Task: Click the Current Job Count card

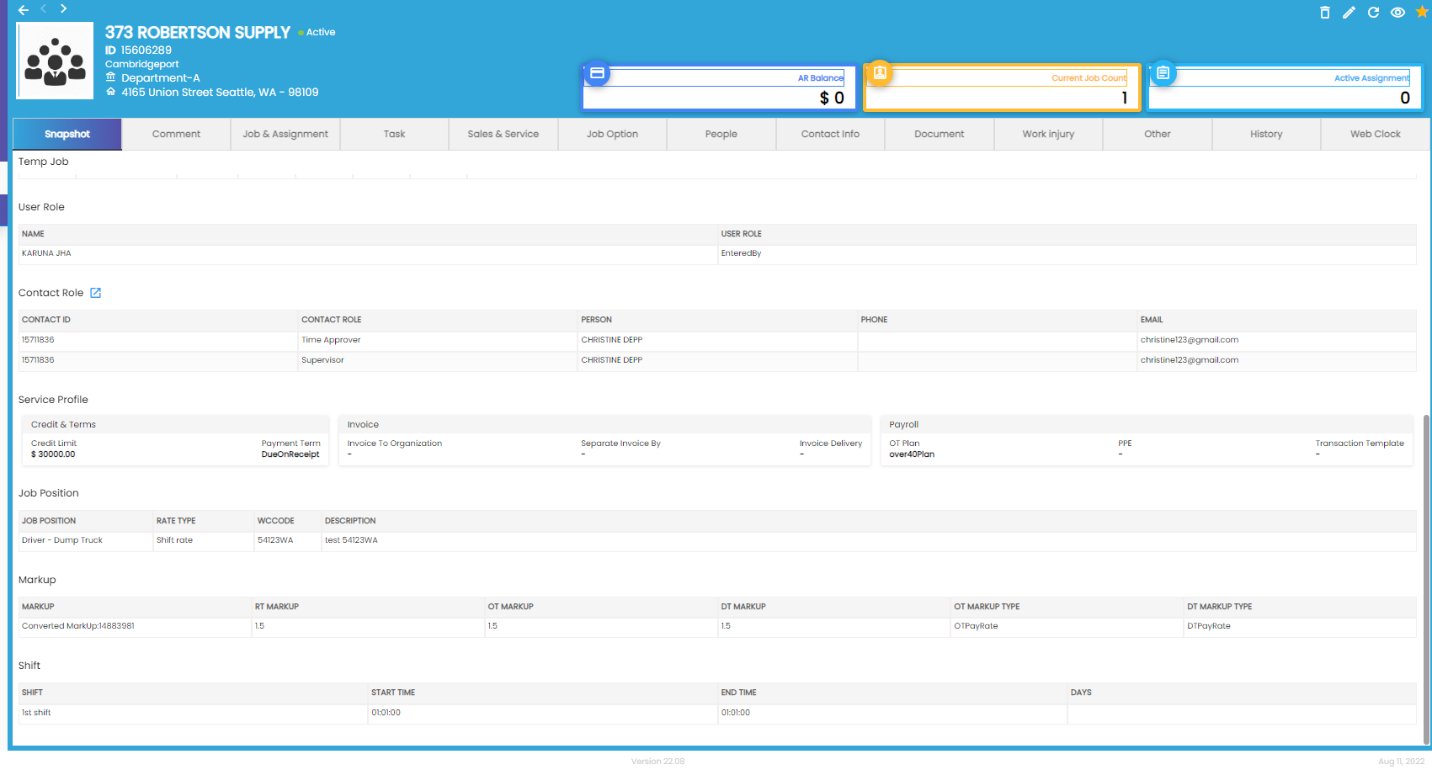Action: [x=1002, y=88]
